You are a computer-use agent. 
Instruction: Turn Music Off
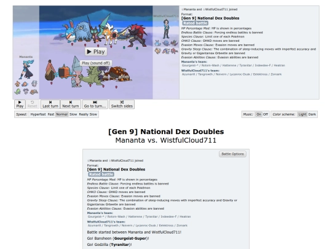pyautogui.click(x=266, y=114)
